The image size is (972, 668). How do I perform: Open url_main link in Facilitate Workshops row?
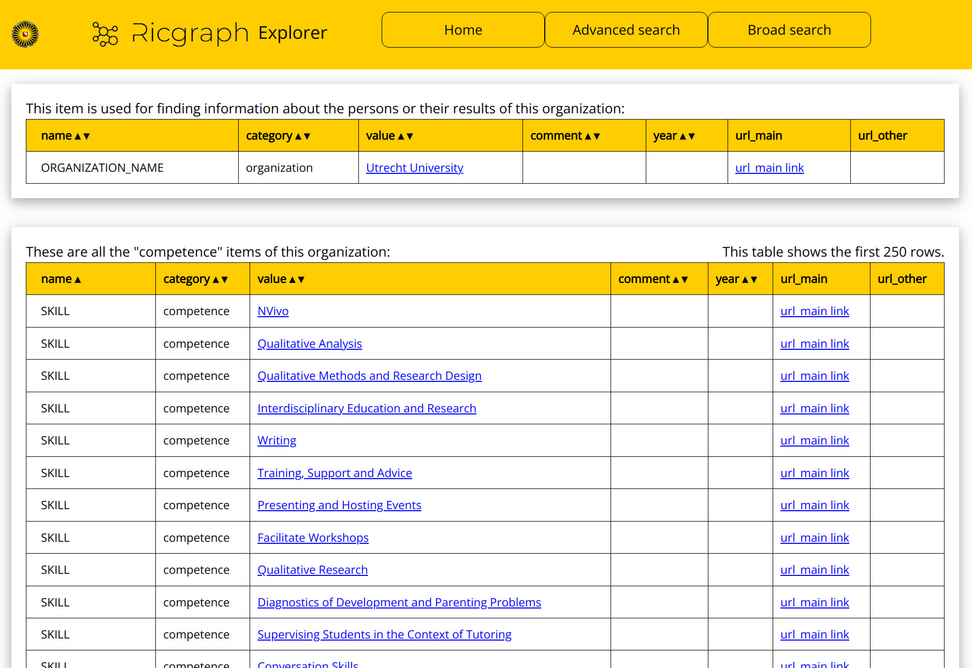click(815, 538)
